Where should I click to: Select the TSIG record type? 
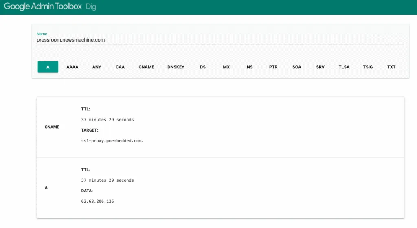tap(368, 67)
